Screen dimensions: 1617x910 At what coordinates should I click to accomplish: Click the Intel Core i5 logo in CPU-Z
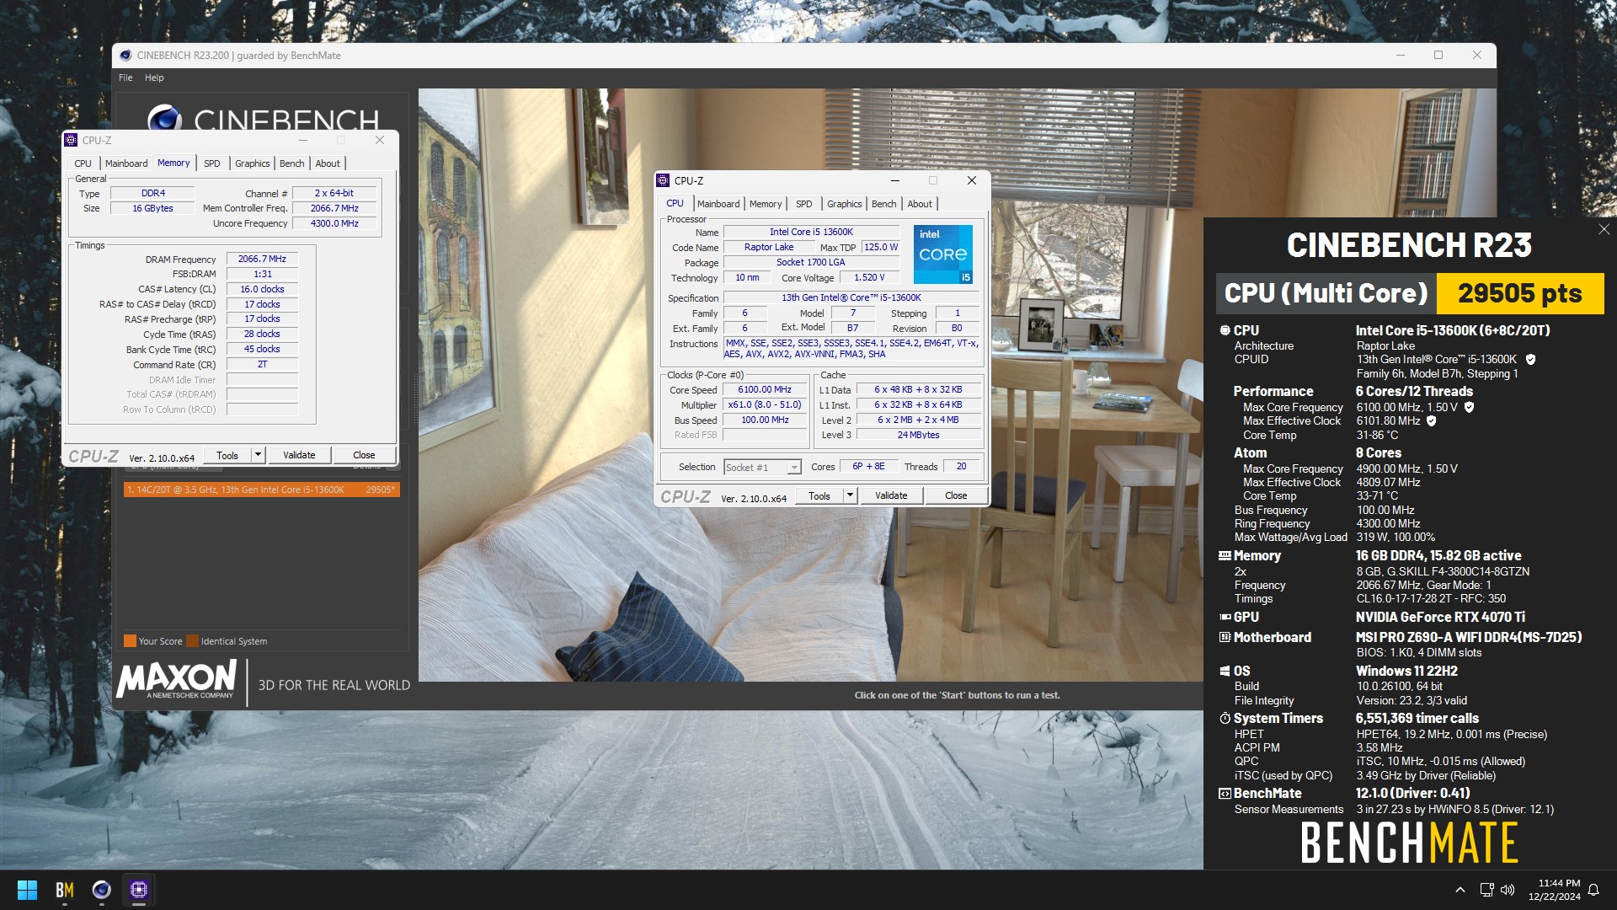coord(943,254)
